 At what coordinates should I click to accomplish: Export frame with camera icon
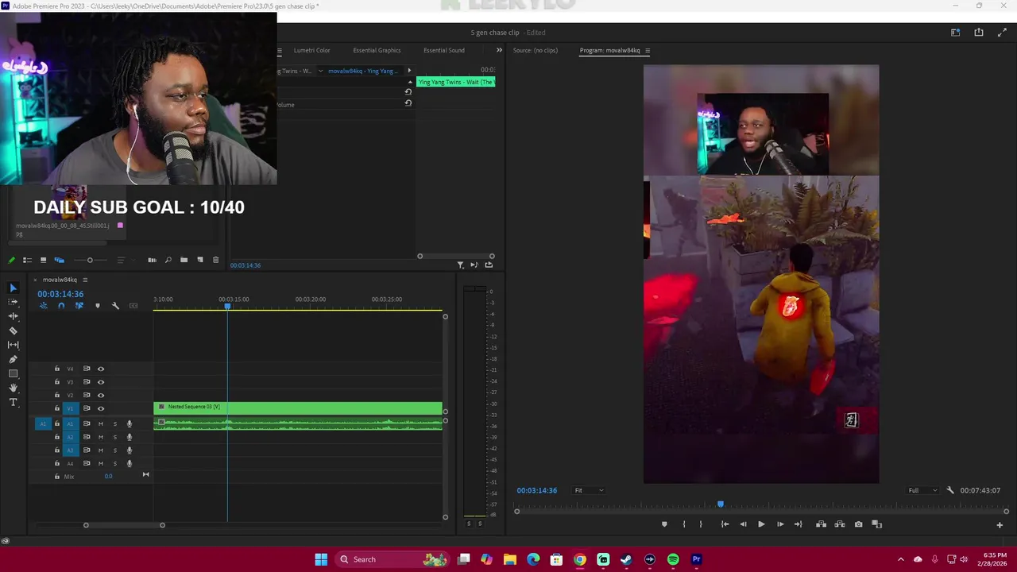[x=858, y=524]
